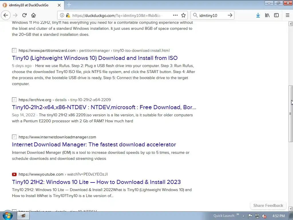Click the search bar magnifier icon
The image size is (293, 220).
click(x=195, y=15)
